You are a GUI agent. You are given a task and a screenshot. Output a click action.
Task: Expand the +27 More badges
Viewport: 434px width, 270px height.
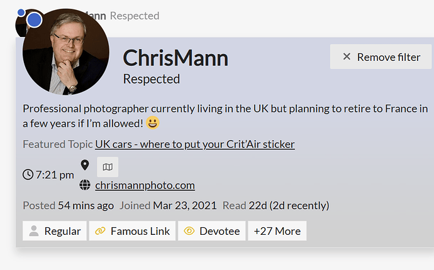[x=277, y=231]
